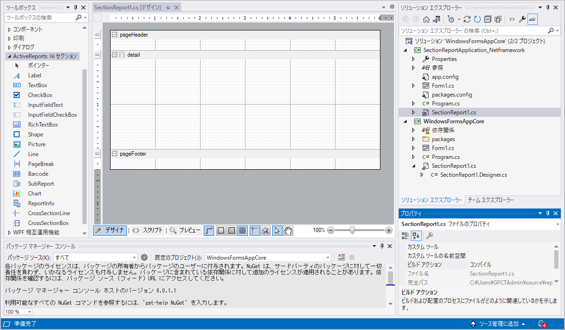Image resolution: width=565 pixels, height=330 pixels.
Task: Click ソース管理に追加 in status bar
Action: (x=498, y=324)
